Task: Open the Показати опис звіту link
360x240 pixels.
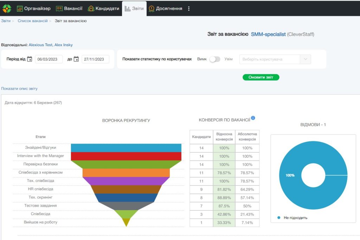Action: [19, 89]
